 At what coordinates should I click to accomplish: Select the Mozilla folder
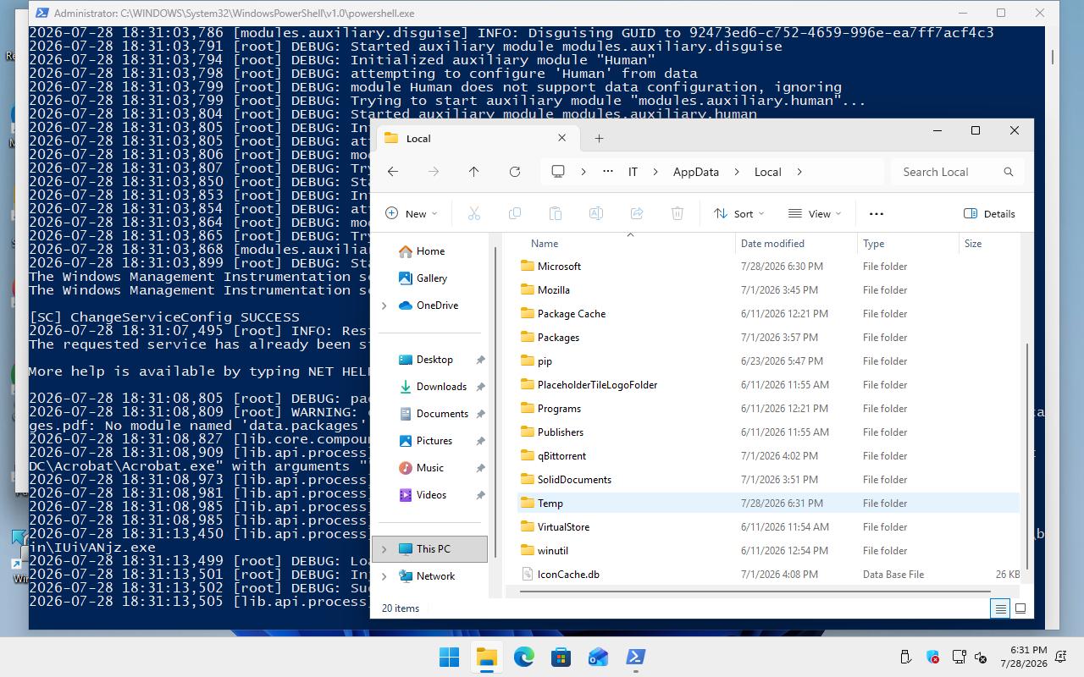pyautogui.click(x=769, y=290)
